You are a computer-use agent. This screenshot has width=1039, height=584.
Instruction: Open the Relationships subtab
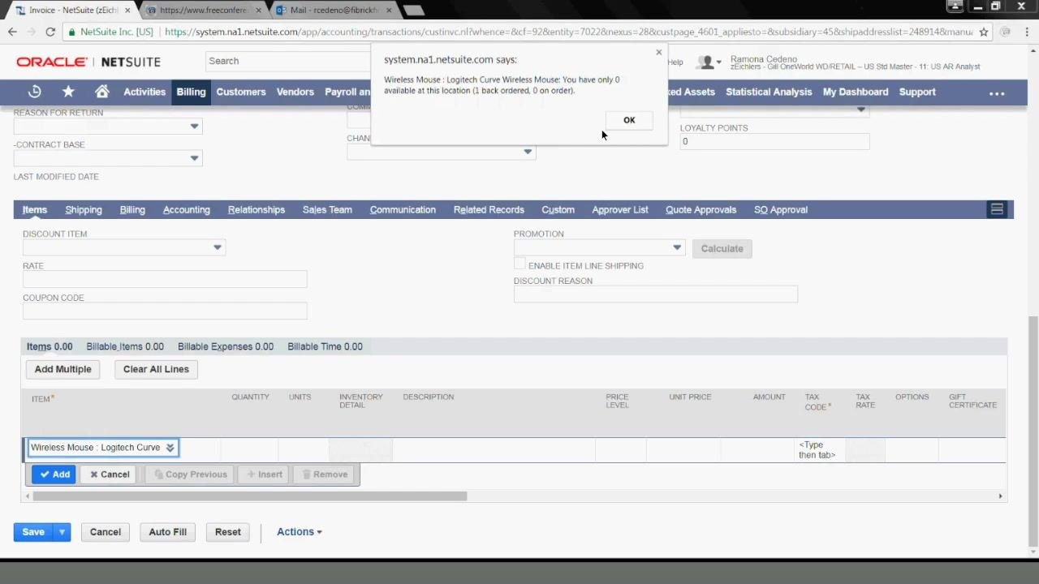coord(257,209)
